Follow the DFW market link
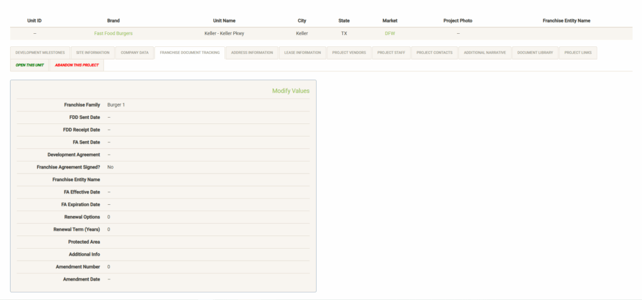 pyautogui.click(x=390, y=33)
